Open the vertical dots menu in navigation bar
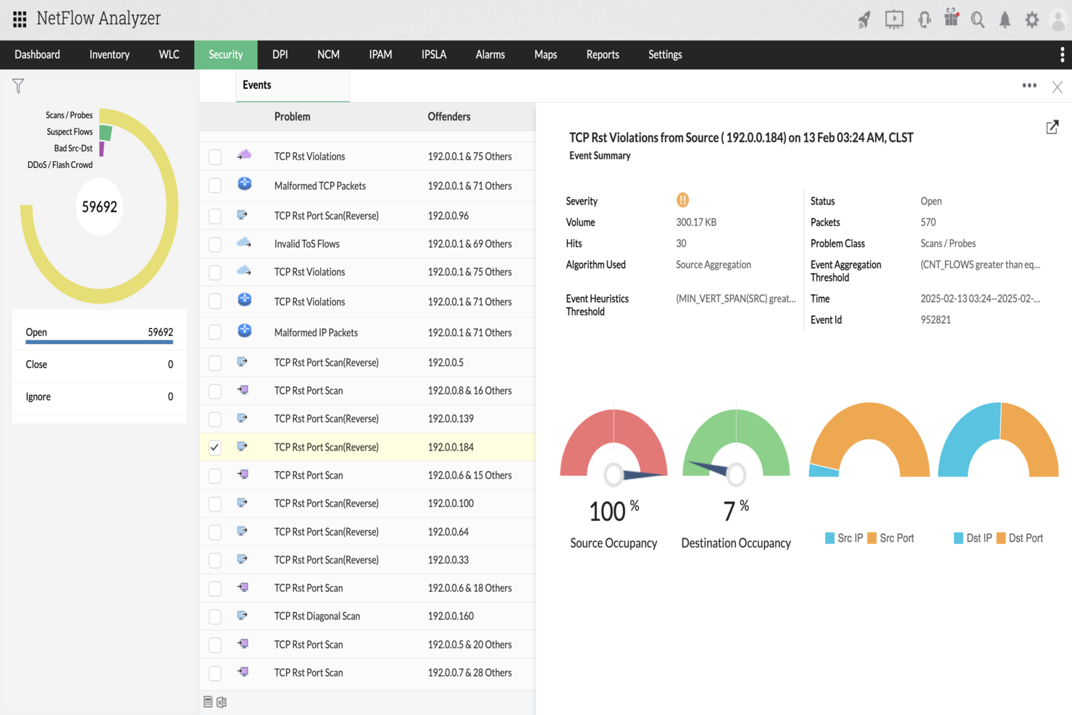Screen dimensions: 1072x715 click(x=1062, y=54)
